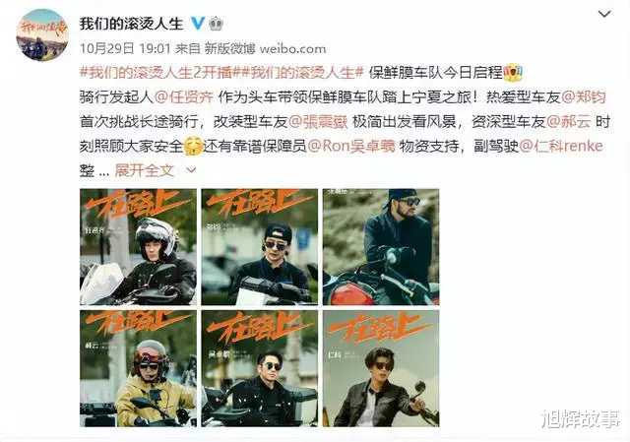Open the 10月29日 19:01 timestamp
Viewport: 630px width, 442px height.
click(x=125, y=48)
